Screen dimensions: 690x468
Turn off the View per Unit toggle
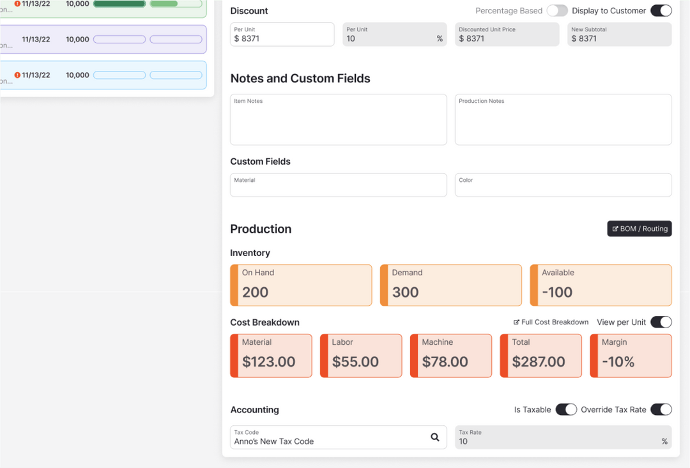(x=662, y=322)
